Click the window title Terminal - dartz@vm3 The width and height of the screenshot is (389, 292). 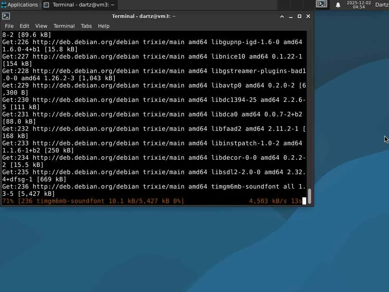[144, 16]
